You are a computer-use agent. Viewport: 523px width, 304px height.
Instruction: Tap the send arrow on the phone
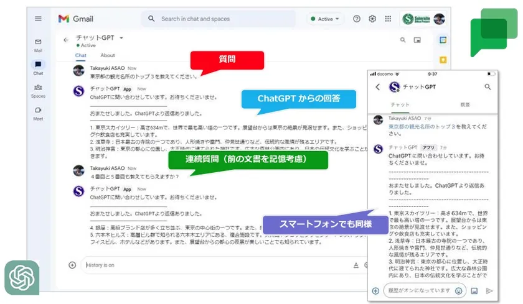489,291
